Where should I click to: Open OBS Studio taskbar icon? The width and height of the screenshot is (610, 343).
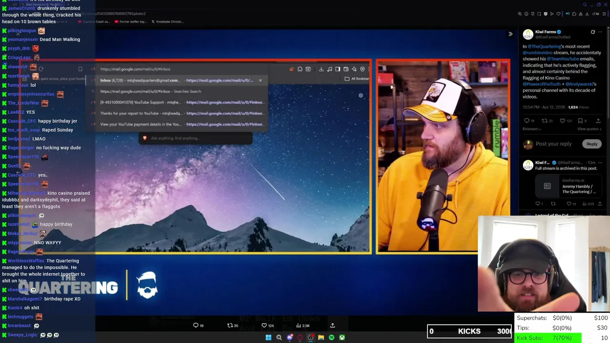[x=311, y=337]
